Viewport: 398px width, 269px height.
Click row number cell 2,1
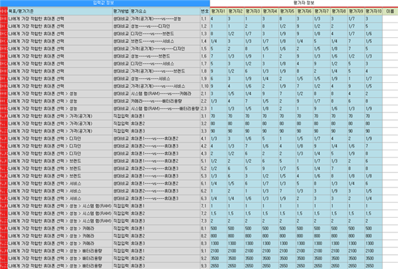pyautogui.click(x=205, y=93)
